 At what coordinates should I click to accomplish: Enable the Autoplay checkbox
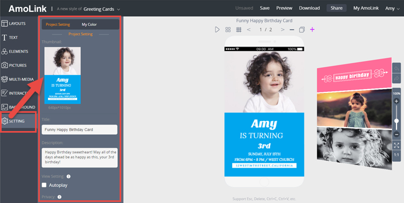click(x=44, y=185)
